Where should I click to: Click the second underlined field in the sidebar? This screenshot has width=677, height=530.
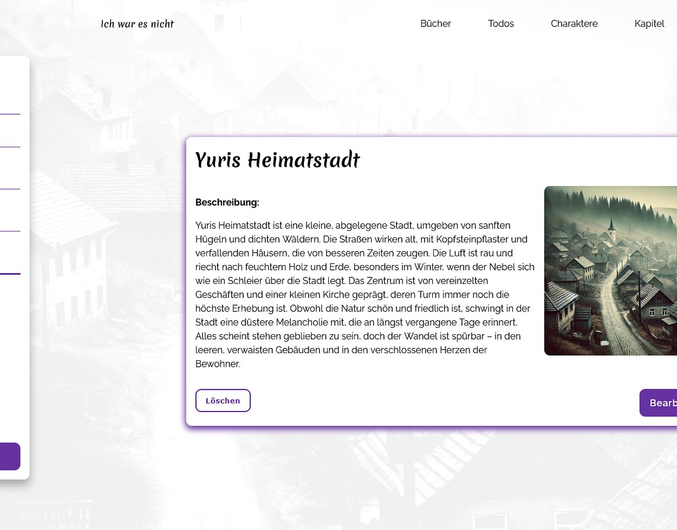point(10,138)
